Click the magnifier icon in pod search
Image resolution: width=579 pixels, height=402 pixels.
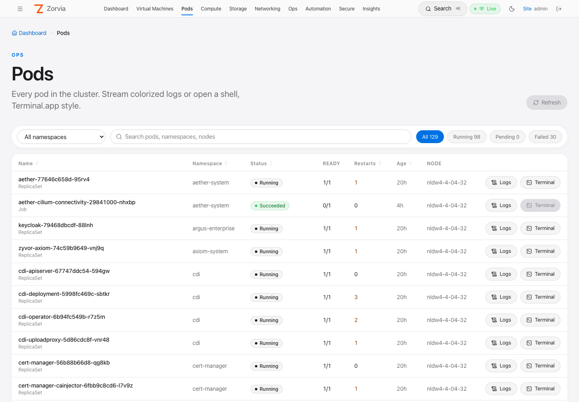tap(119, 137)
